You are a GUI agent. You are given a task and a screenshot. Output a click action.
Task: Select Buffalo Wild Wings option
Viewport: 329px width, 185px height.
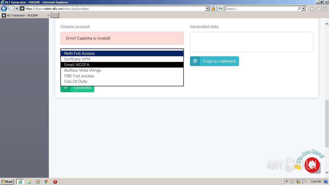click(122, 70)
